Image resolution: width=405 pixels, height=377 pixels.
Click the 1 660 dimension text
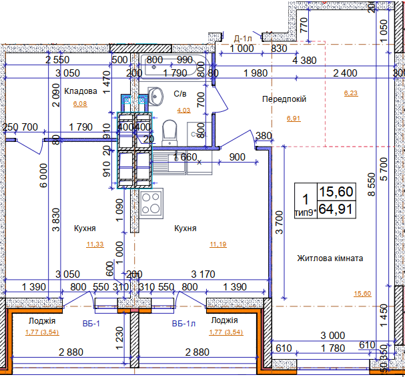coord(185,157)
